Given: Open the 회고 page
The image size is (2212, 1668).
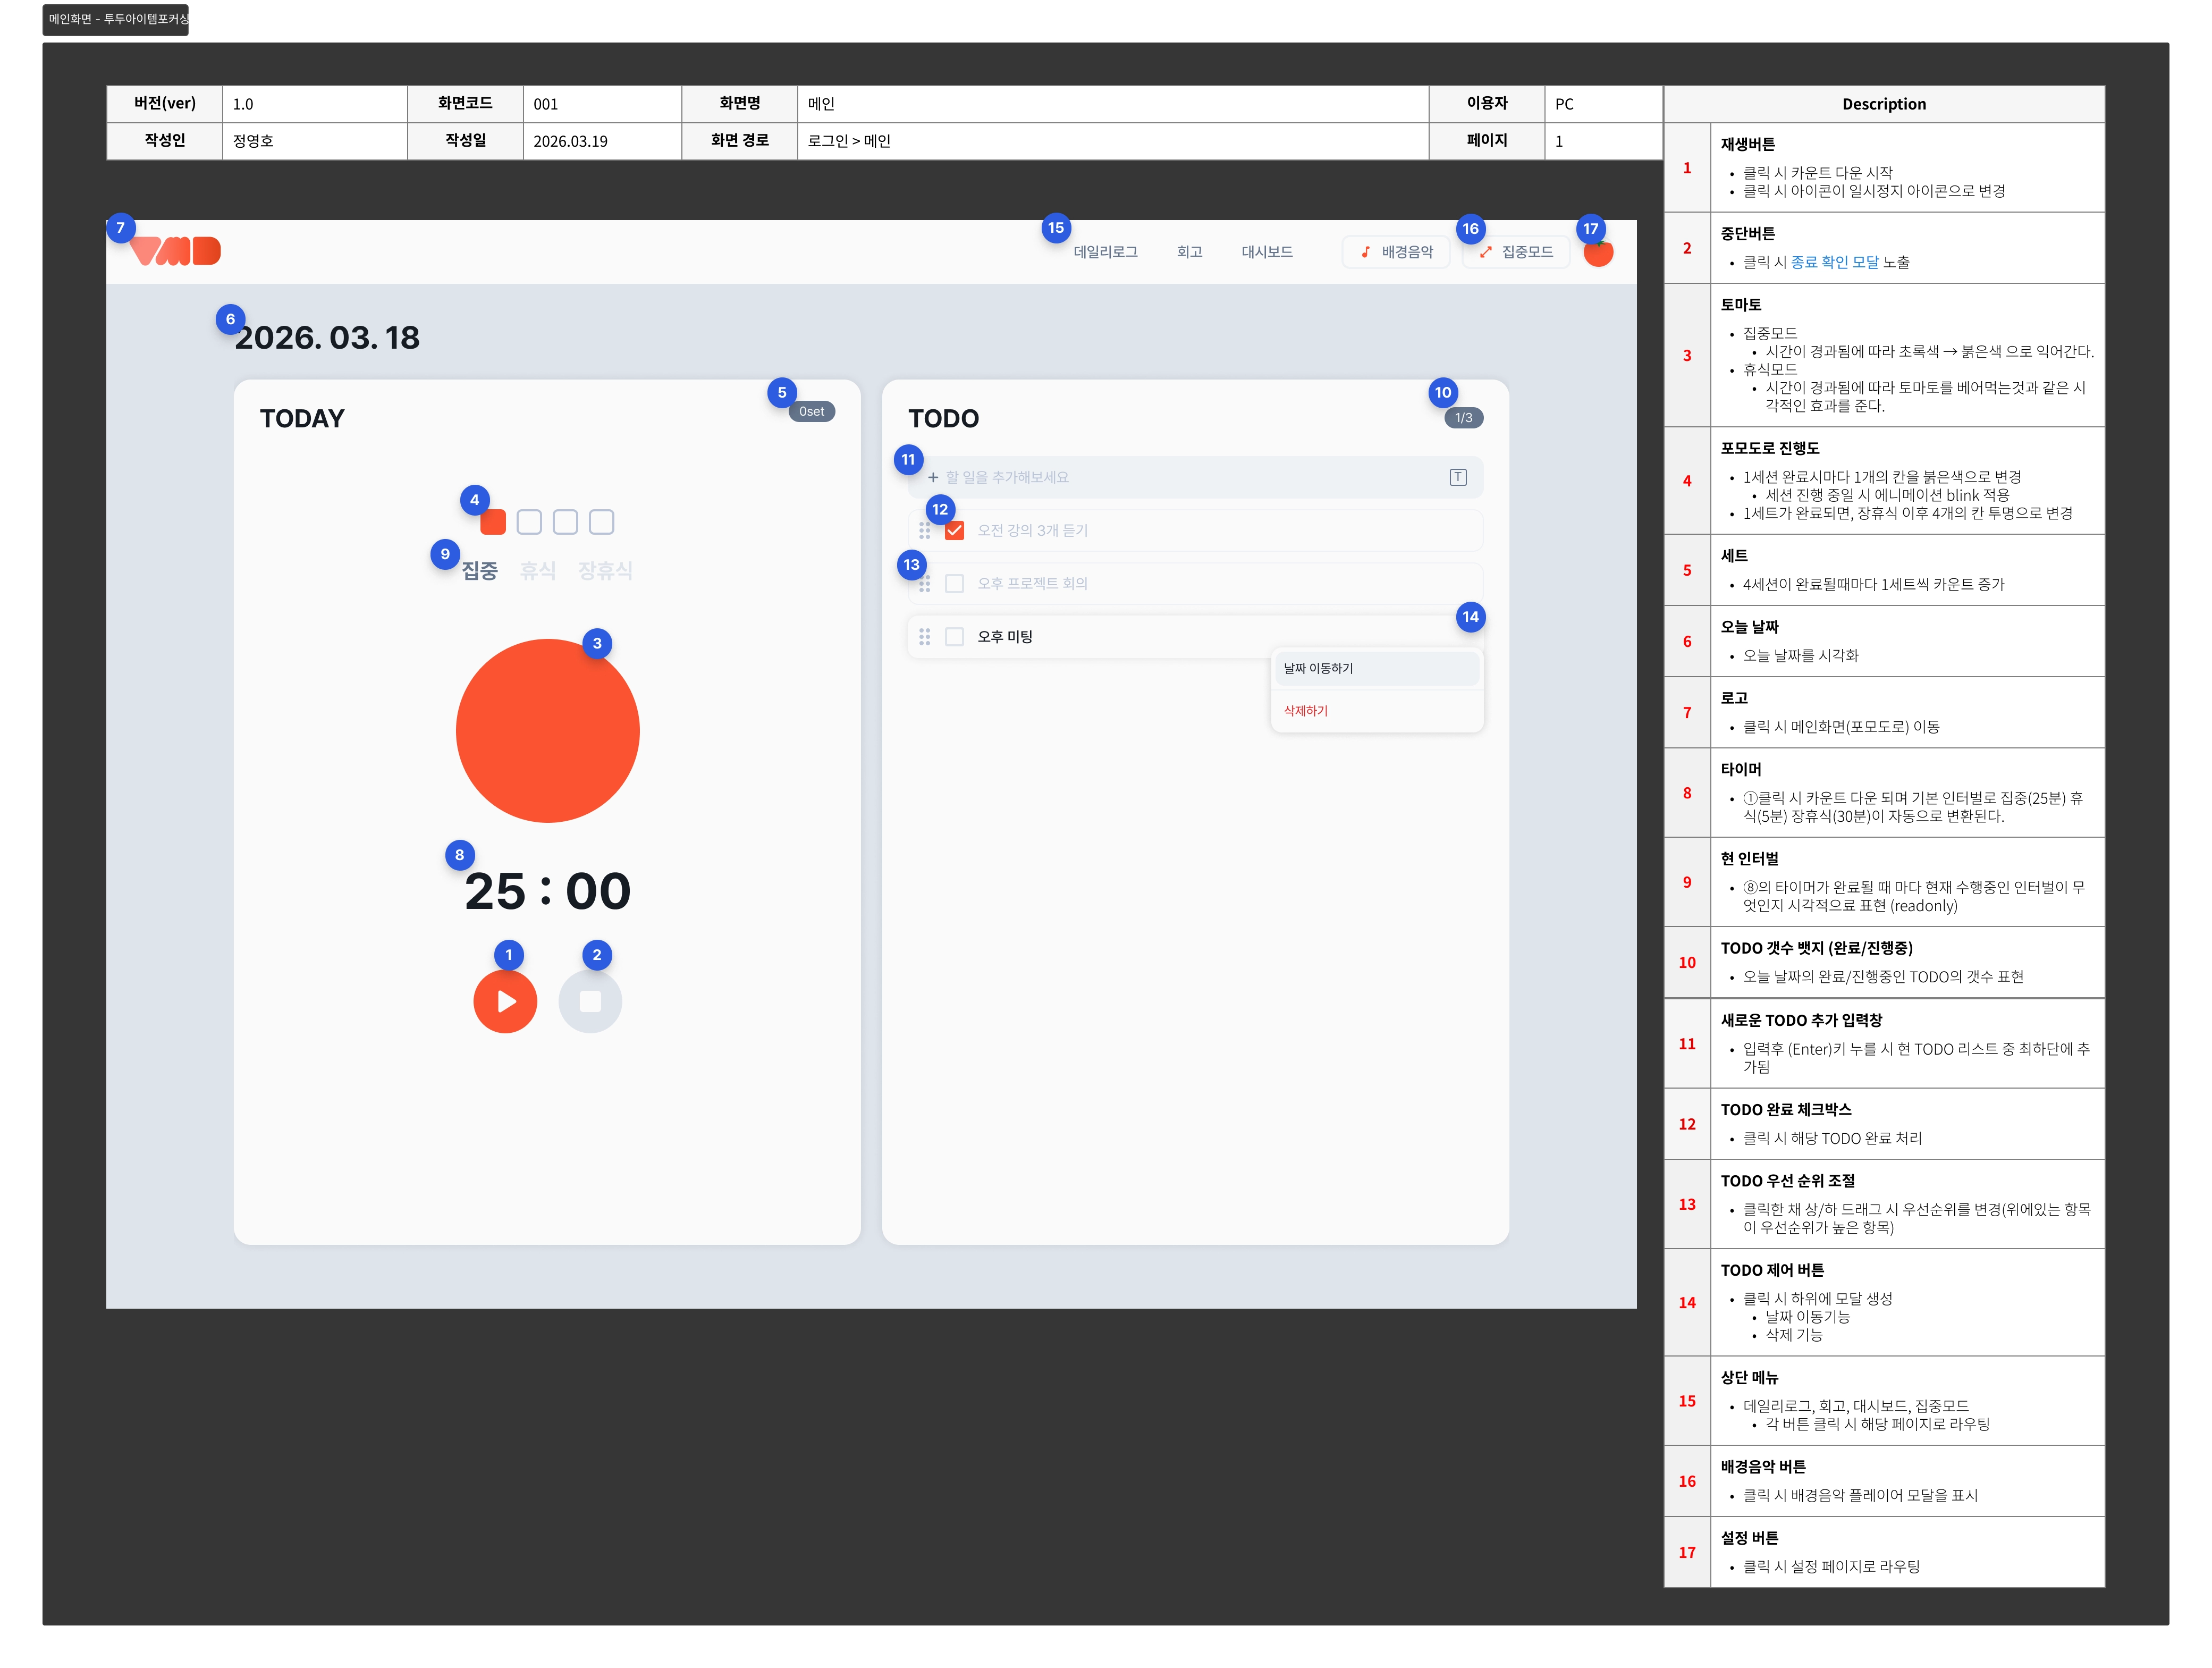Looking at the screenshot, I should point(1189,252).
